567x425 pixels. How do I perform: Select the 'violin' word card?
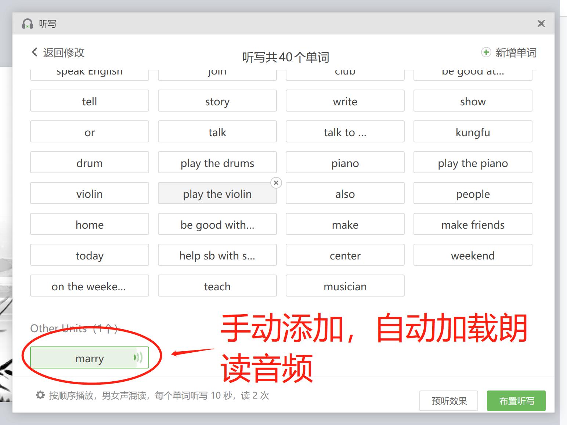90,193
